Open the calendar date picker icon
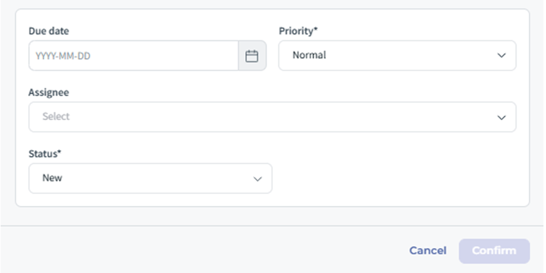Viewport: 546px width, 273px height. [x=252, y=56]
